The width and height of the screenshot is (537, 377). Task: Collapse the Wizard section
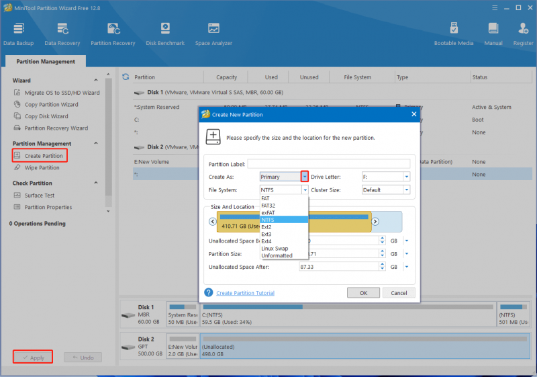[x=96, y=80]
